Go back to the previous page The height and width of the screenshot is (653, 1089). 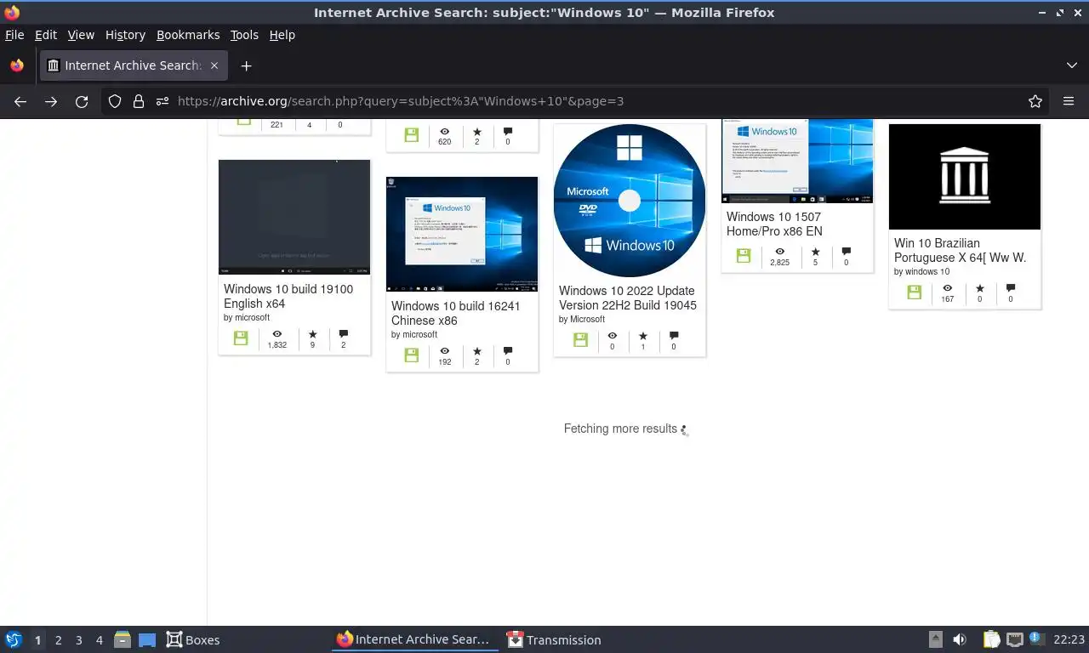tap(20, 101)
